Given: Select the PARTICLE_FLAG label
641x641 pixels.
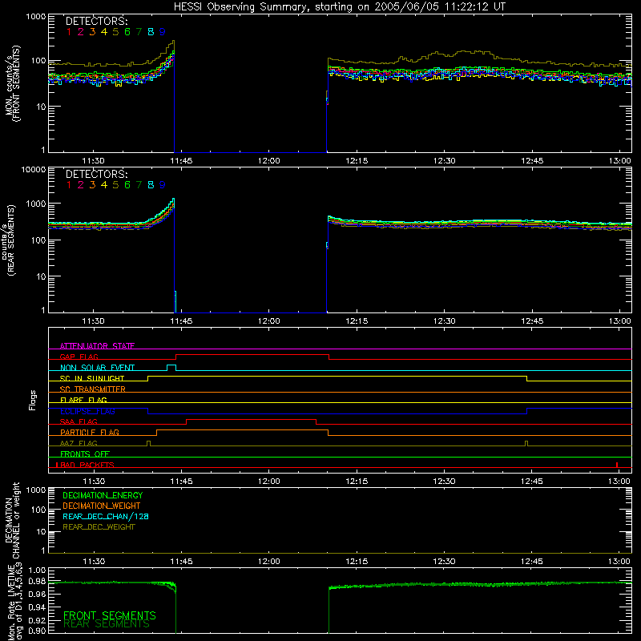Looking at the screenshot, I should (x=90, y=432).
